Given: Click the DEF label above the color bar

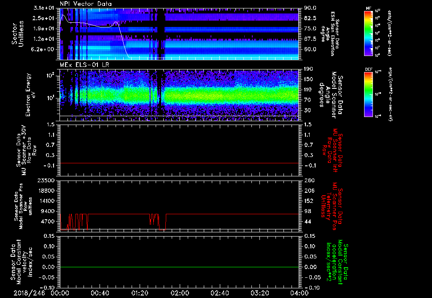Looking at the screenshot, I should pyautogui.click(x=369, y=69).
